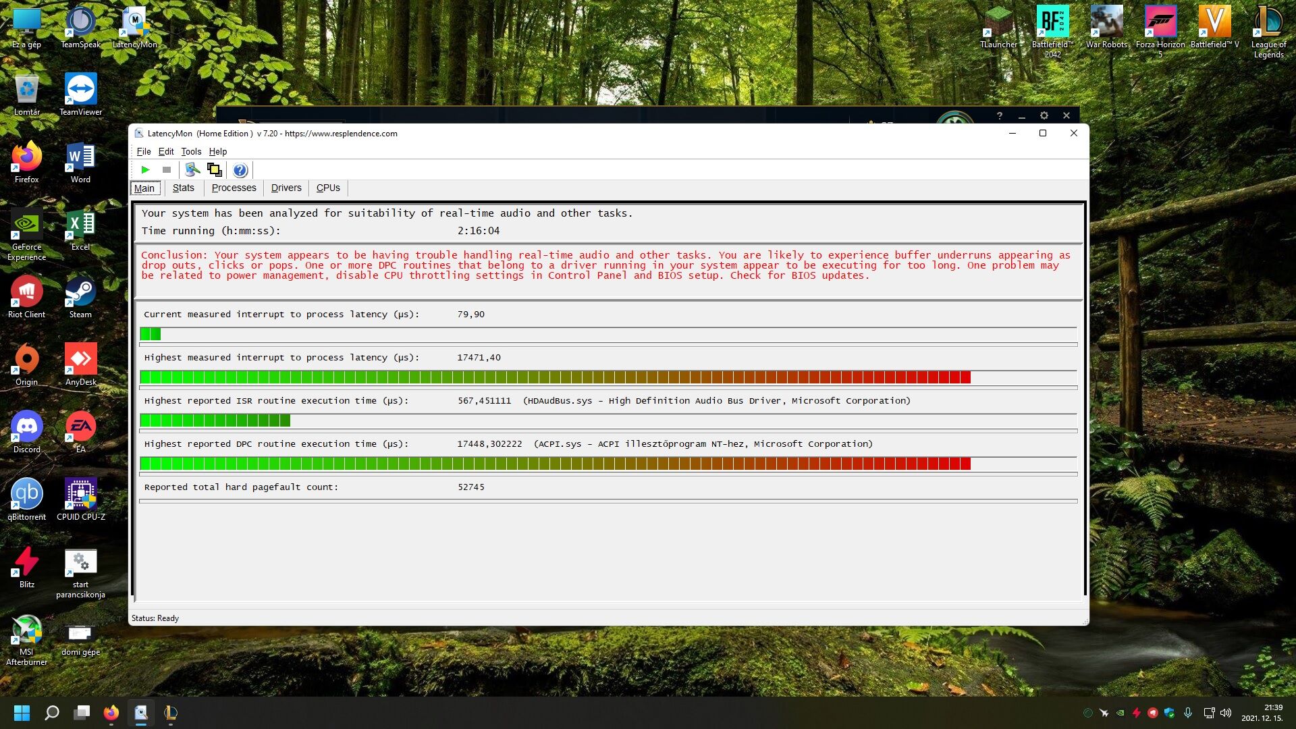Click the Windows Start button on taskbar
This screenshot has width=1296, height=729.
(x=22, y=713)
